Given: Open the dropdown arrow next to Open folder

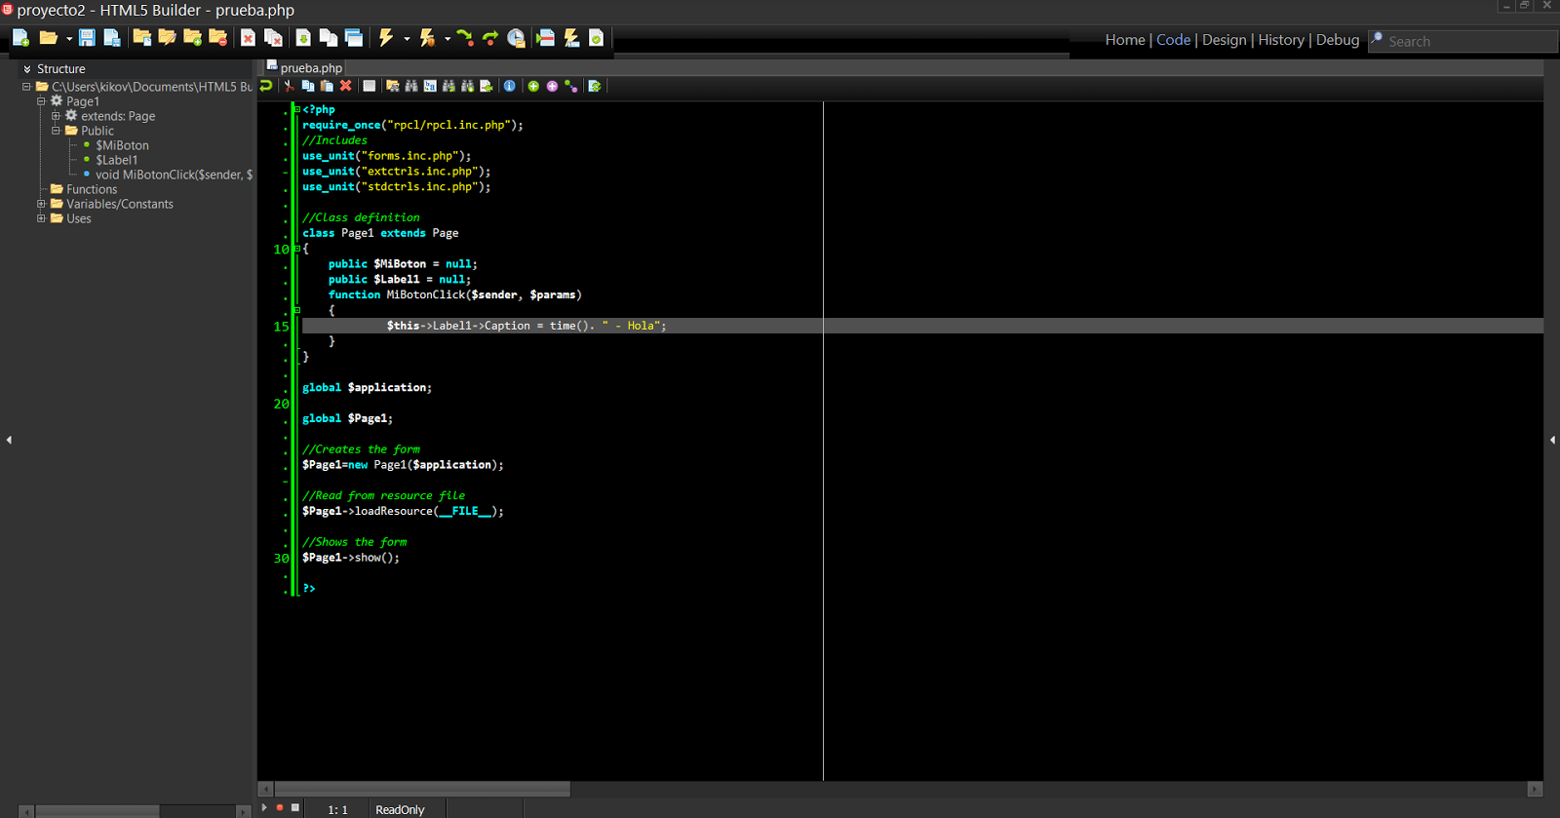Looking at the screenshot, I should [x=69, y=39].
